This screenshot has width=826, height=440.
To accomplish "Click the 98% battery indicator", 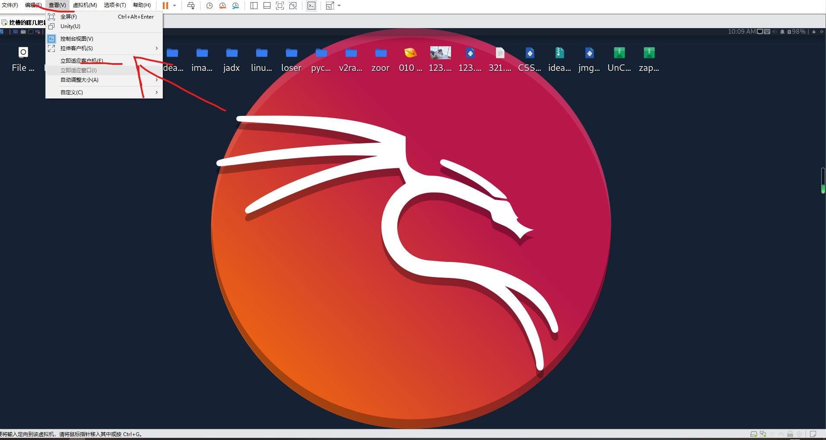I will (x=797, y=32).
